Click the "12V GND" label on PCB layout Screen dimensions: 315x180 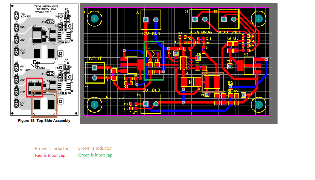pyautogui.click(x=150, y=34)
